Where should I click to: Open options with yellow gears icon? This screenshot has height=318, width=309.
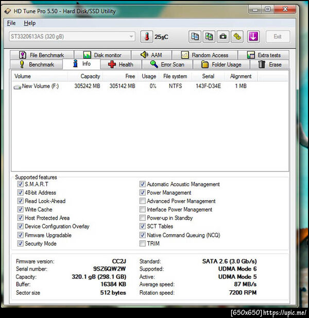pos(237,37)
